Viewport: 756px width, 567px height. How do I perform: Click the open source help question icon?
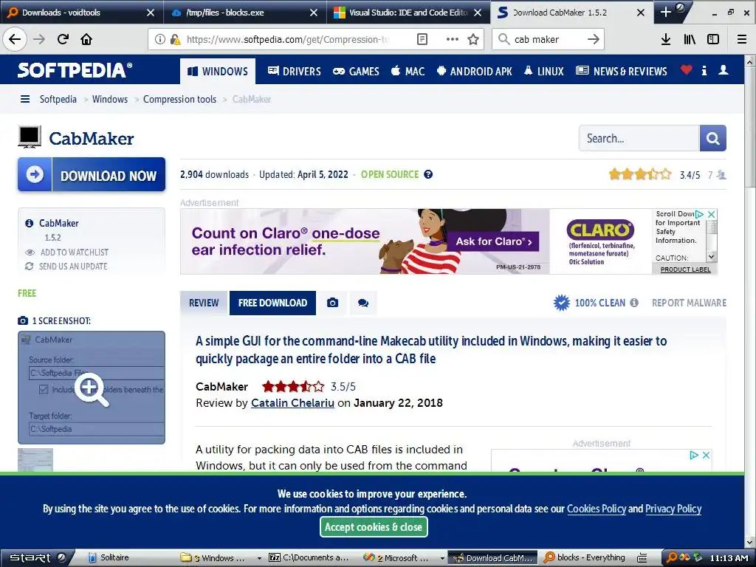[x=428, y=174]
